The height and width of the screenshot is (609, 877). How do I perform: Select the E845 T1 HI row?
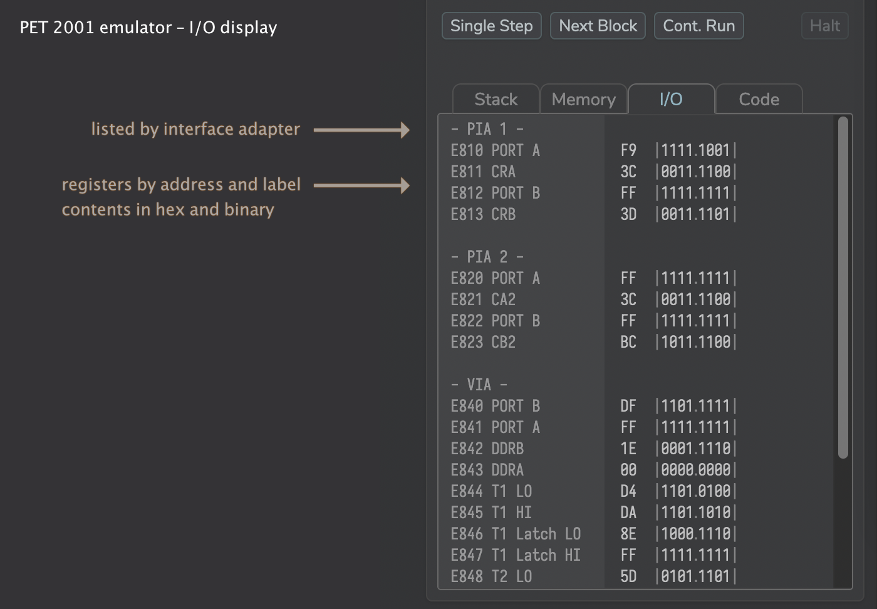637,513
